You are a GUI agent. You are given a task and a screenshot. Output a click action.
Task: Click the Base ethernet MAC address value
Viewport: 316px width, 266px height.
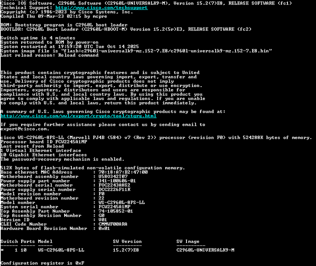pyautogui.click(x=123, y=172)
